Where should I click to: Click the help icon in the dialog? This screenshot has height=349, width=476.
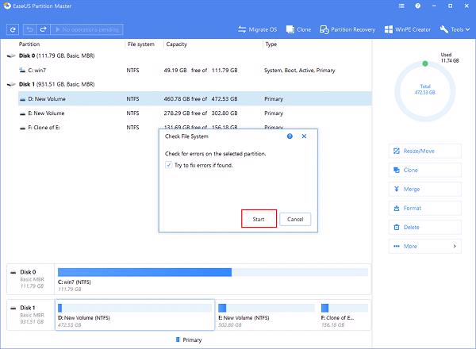pos(290,136)
